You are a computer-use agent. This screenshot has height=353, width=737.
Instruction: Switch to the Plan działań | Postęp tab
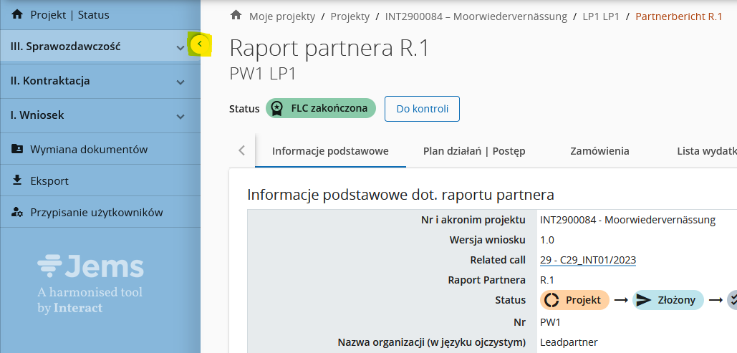click(474, 151)
